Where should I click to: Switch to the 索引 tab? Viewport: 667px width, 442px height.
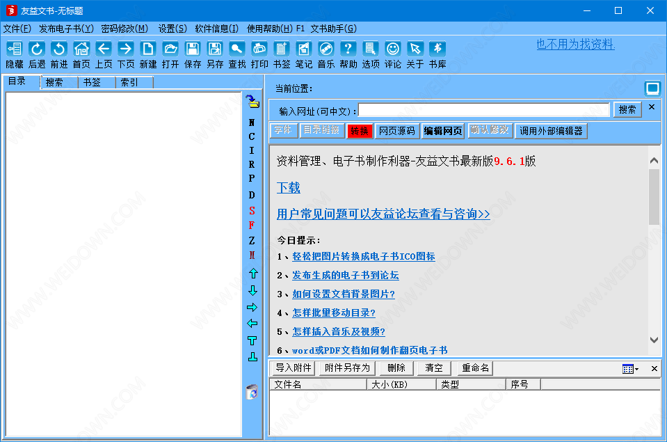134,82
